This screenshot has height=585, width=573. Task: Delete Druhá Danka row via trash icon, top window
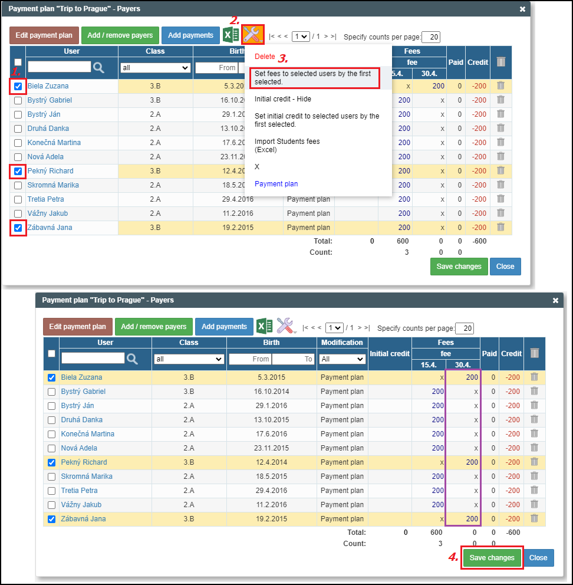click(500, 129)
